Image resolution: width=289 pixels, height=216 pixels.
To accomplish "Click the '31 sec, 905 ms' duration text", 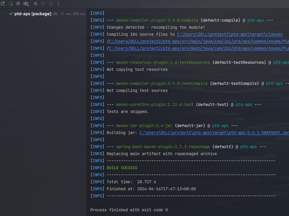I will tap(73, 14).
